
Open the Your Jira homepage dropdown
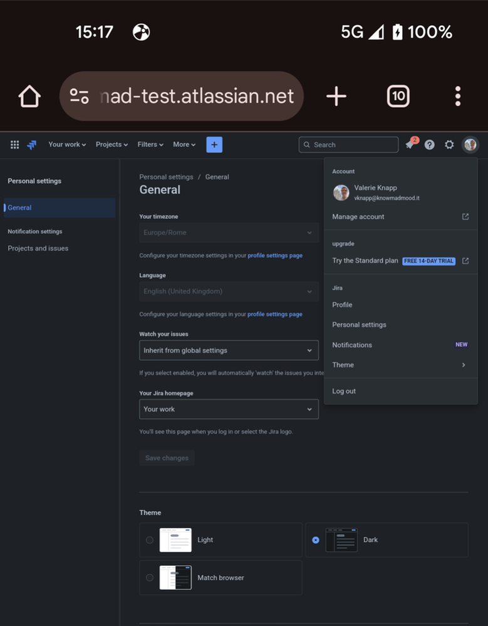coord(229,409)
